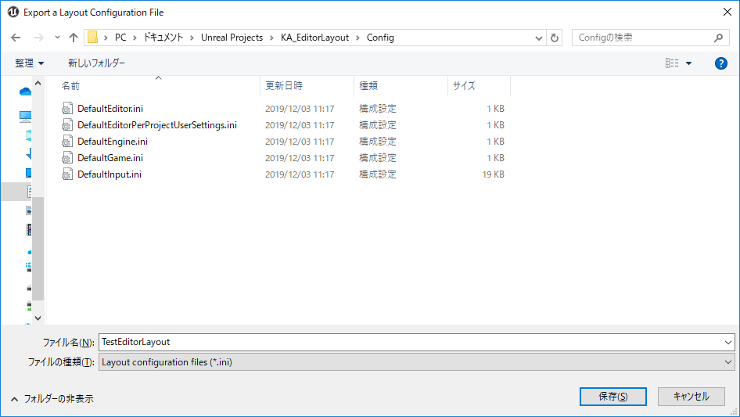Open the recent locations dropdown arrow
This screenshot has width=740, height=417.
[x=57, y=38]
